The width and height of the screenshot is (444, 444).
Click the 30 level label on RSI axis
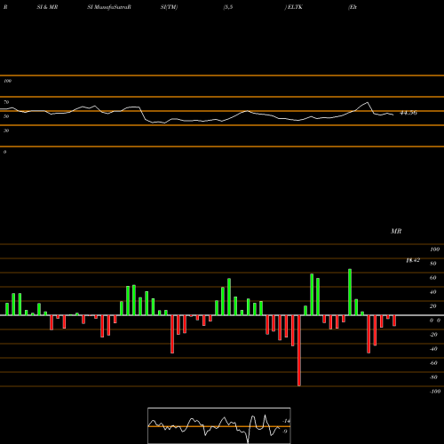[x=6, y=131]
